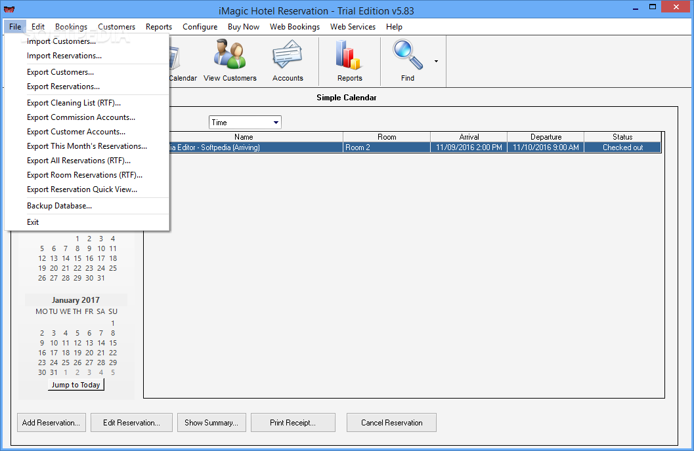Select day 15 in January 2017
Image resolution: width=694 pixels, height=451 pixels.
click(x=113, y=343)
